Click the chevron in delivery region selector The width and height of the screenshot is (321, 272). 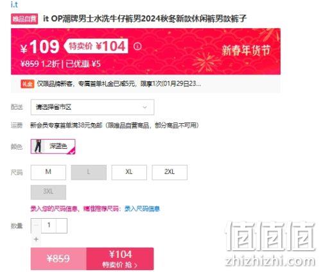tap(145, 107)
